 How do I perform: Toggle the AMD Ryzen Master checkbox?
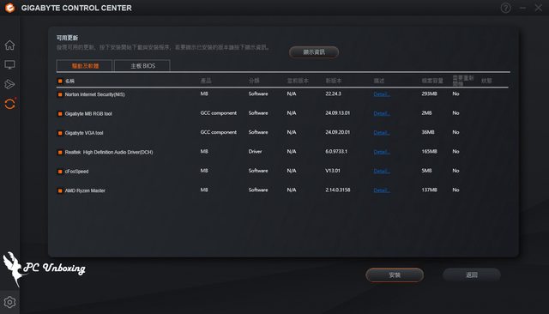(60, 190)
